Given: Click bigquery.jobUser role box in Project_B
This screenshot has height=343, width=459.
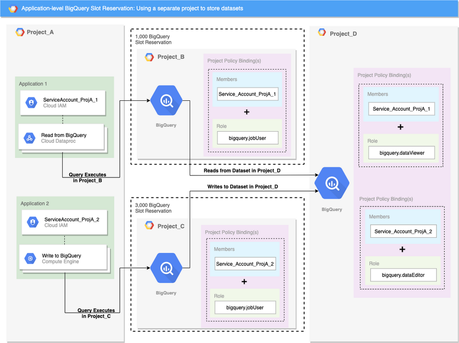Looking at the screenshot, I should (x=247, y=138).
